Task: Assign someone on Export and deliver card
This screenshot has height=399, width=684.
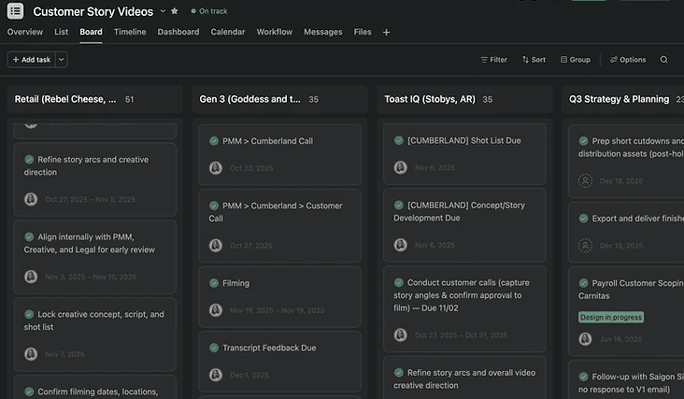Action: pyautogui.click(x=585, y=246)
